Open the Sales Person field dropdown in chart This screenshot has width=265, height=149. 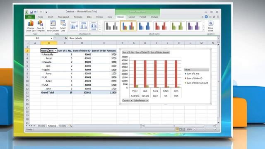point(147,101)
